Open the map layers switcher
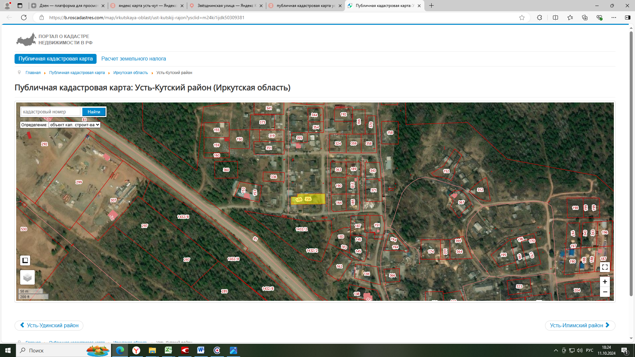 [27, 277]
